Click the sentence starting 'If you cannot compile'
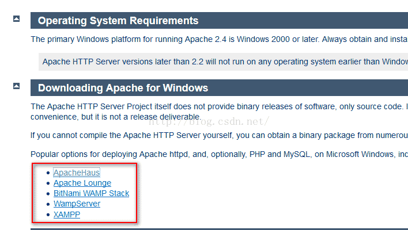This screenshot has height=230, width=408. tap(219, 135)
